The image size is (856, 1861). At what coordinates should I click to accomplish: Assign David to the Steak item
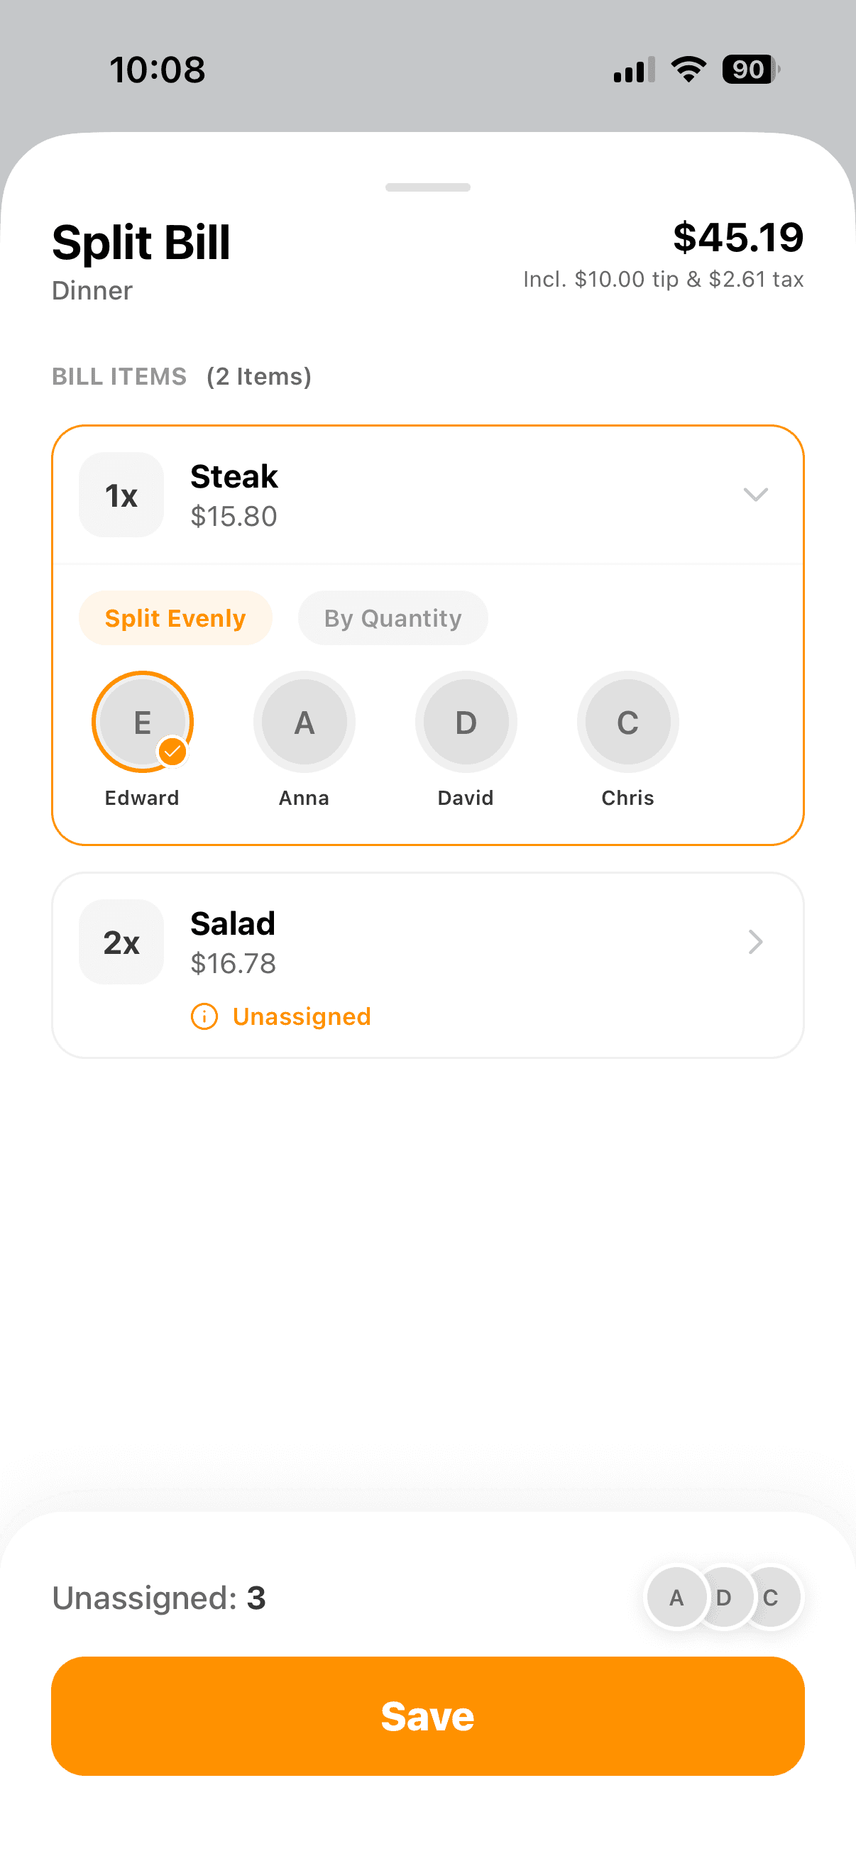466,722
